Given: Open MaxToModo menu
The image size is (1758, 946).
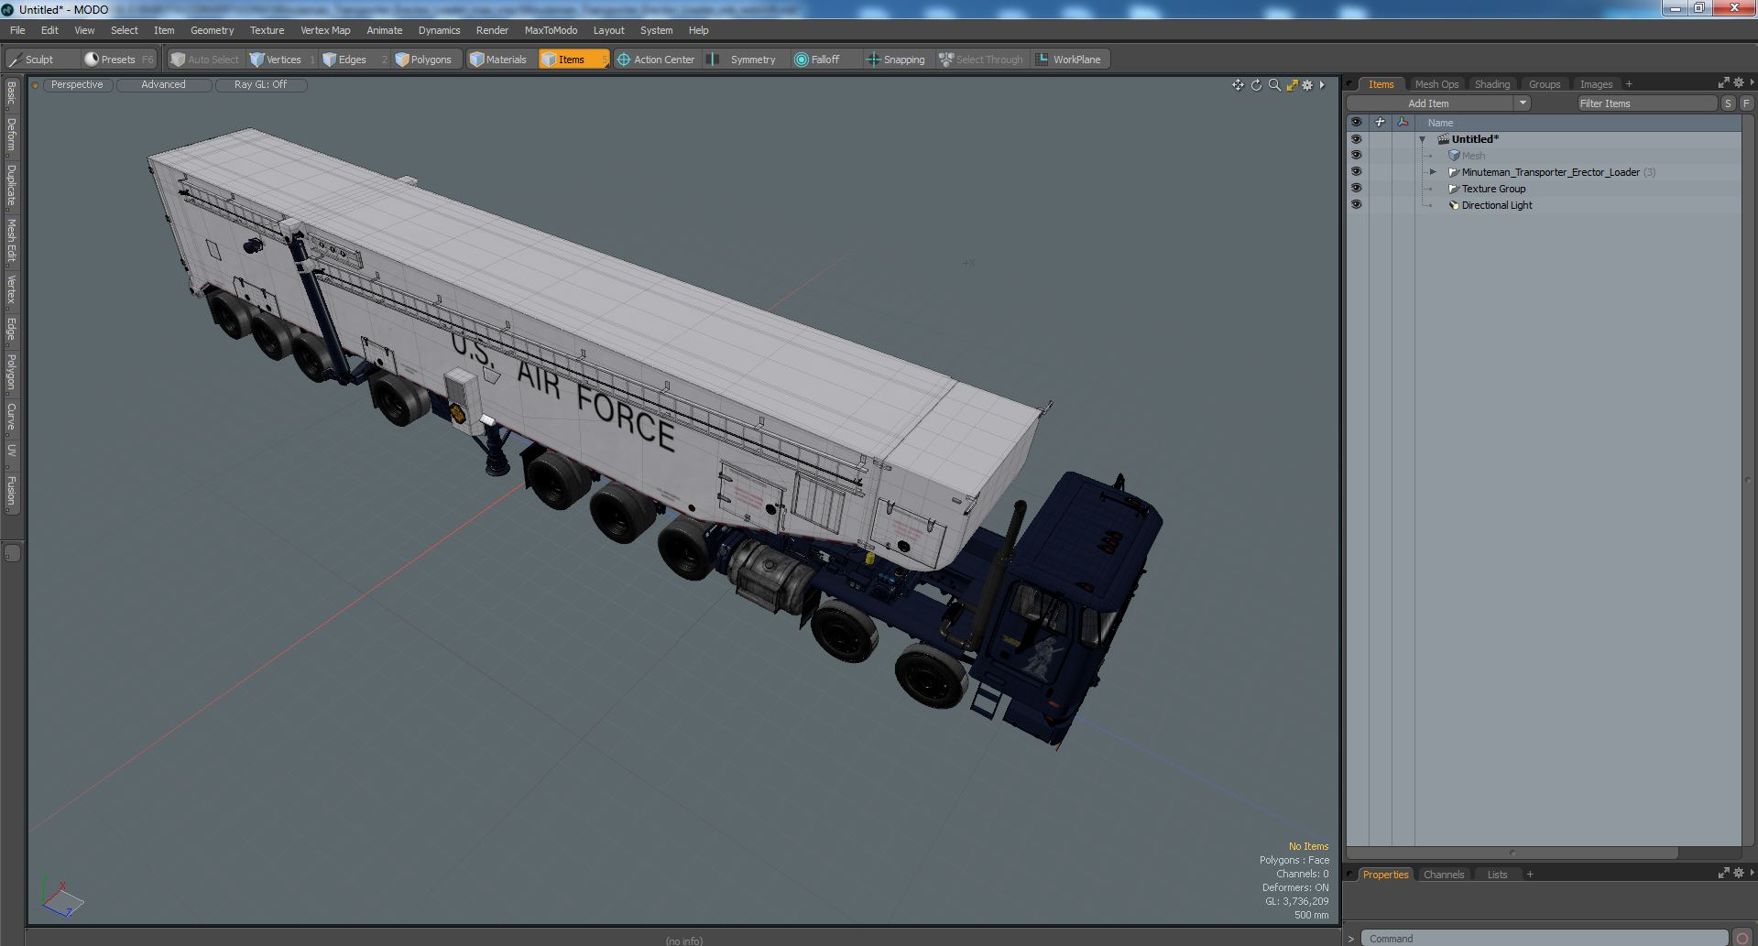Looking at the screenshot, I should 551,30.
